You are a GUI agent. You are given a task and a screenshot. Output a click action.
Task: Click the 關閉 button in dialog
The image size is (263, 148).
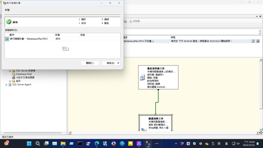tap(90, 63)
